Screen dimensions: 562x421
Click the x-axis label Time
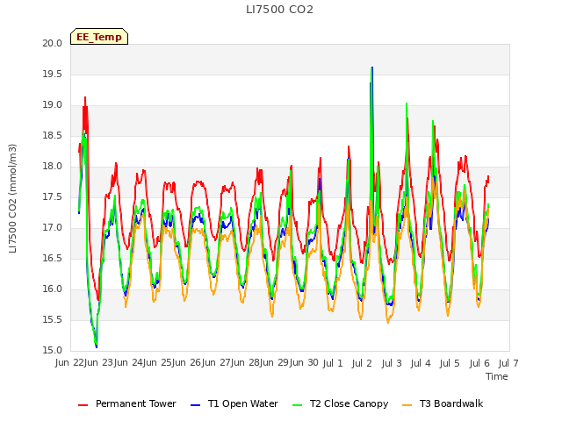tap(497, 376)
